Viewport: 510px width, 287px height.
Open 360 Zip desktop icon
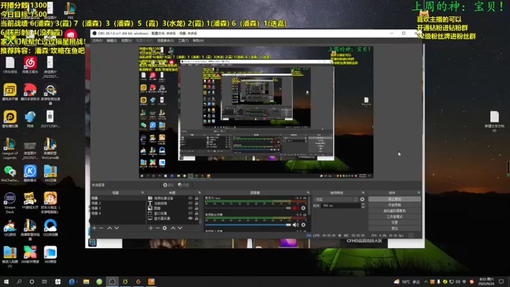50,173
